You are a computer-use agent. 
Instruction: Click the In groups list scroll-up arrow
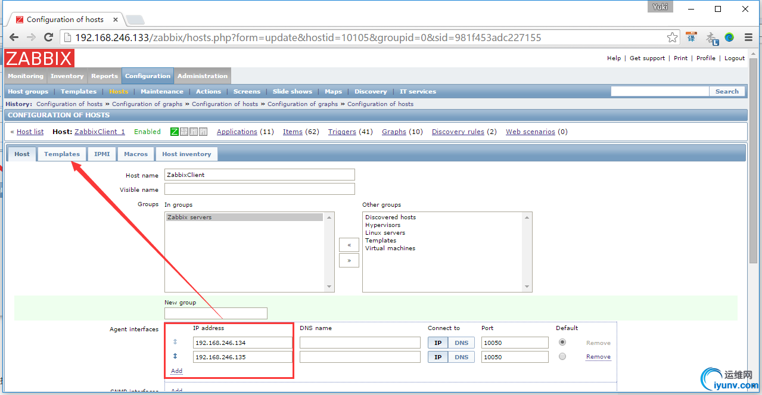[329, 217]
